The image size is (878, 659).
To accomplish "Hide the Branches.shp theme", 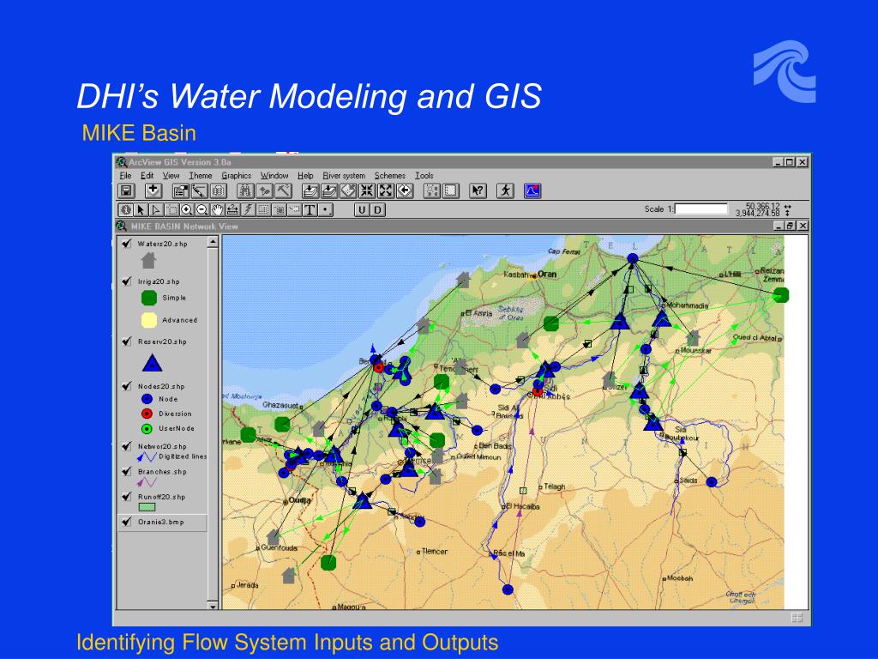I will pos(127,471).
